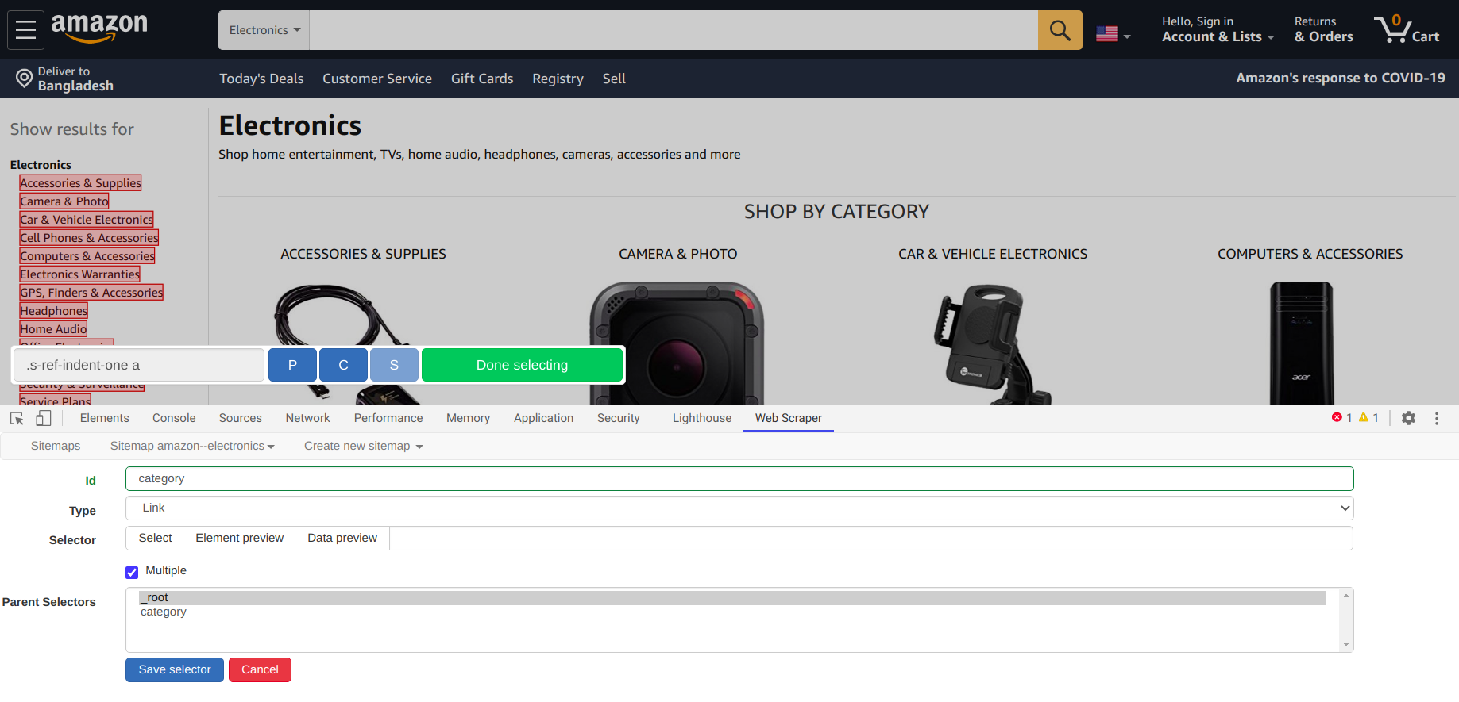Click the red error count indicator

1341,418
